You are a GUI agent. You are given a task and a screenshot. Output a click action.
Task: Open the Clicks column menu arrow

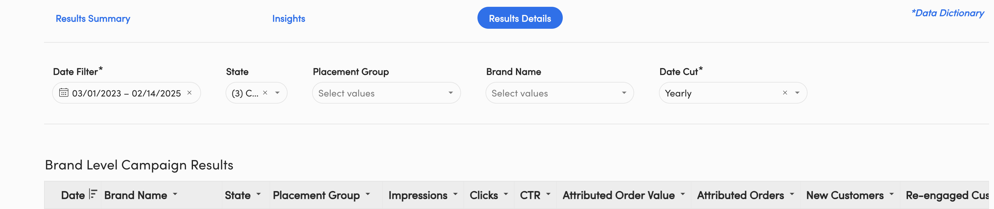pos(506,194)
